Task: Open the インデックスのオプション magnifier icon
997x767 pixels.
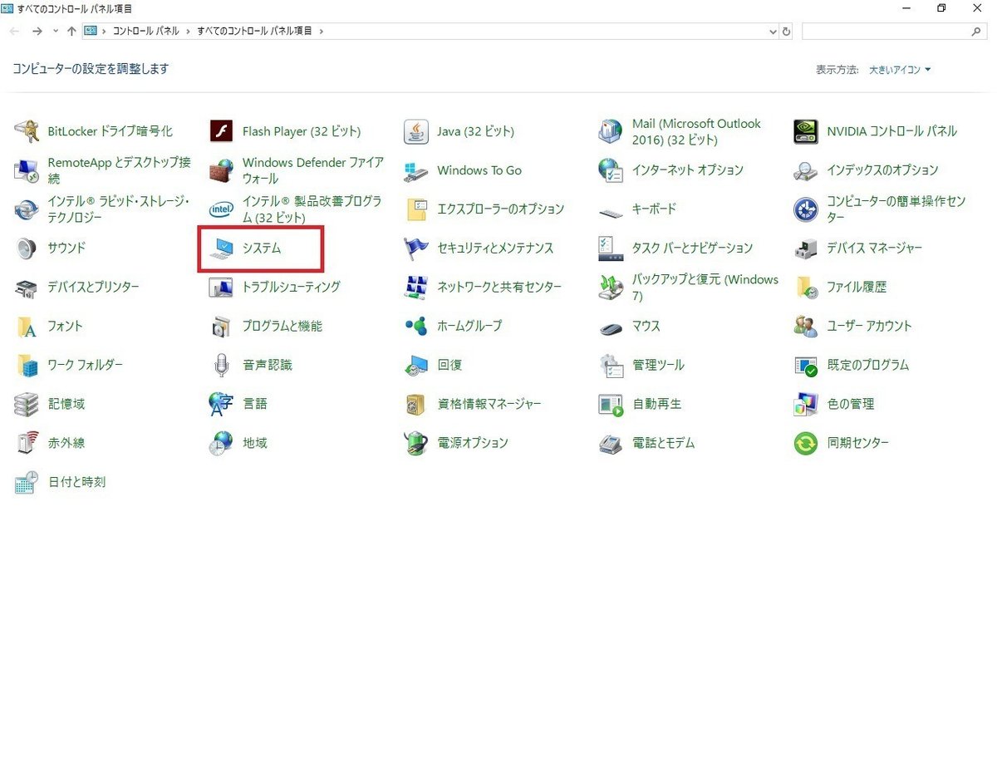Action: (x=806, y=170)
